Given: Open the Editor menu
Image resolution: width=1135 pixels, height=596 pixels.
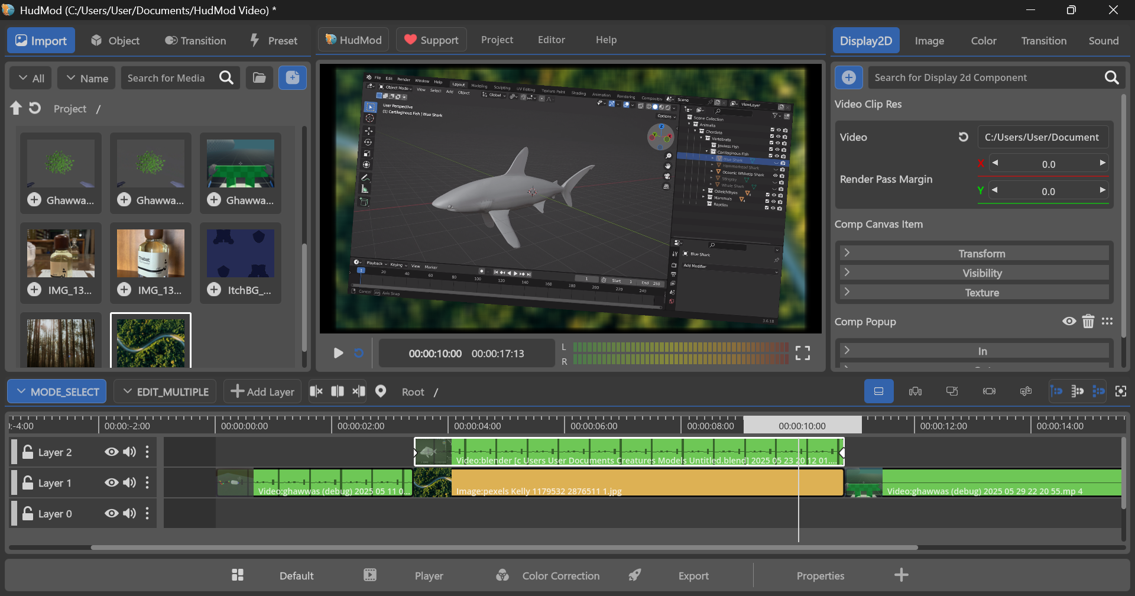Looking at the screenshot, I should click(x=551, y=40).
